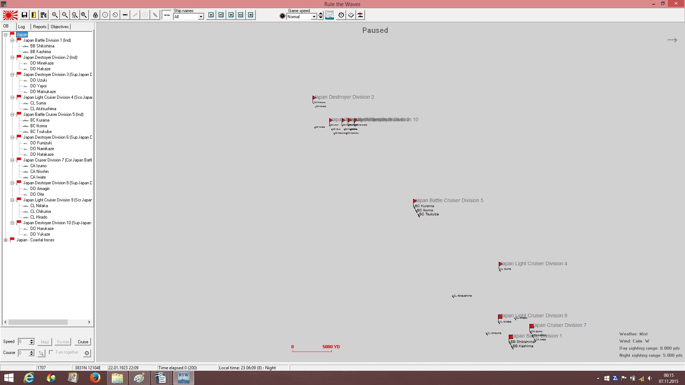Viewport: 685px width, 385px height.
Task: Enable the Turn together checkbox
Action: 51,352
